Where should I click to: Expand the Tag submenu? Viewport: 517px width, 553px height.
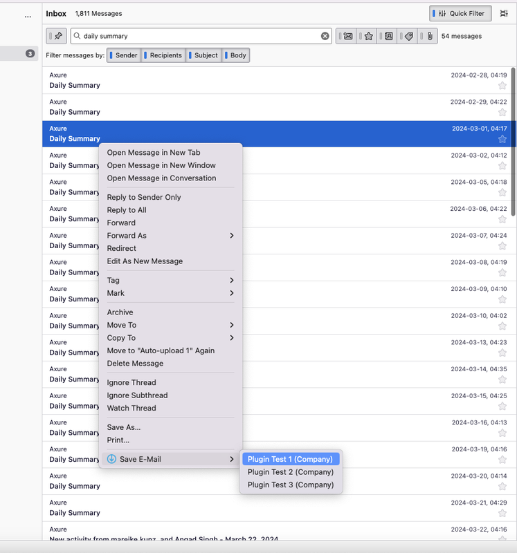pos(170,281)
